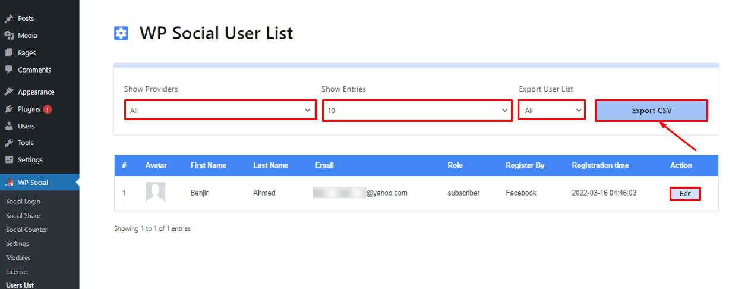The width and height of the screenshot is (732, 289).
Task: Click Benjir's avatar thumbnail
Action: click(155, 193)
